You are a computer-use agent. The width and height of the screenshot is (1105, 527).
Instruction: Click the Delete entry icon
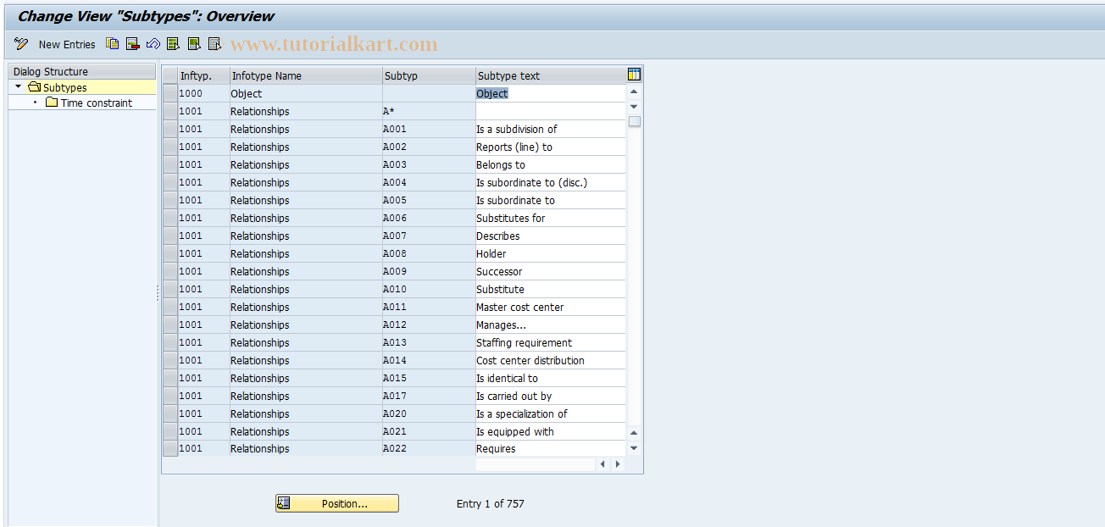click(x=133, y=44)
